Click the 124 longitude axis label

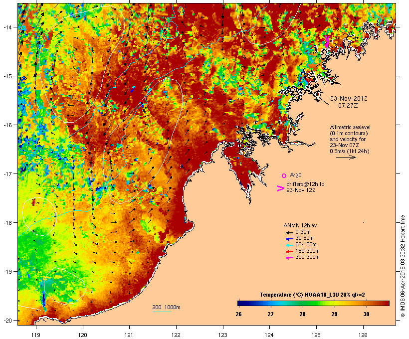pos(269,335)
